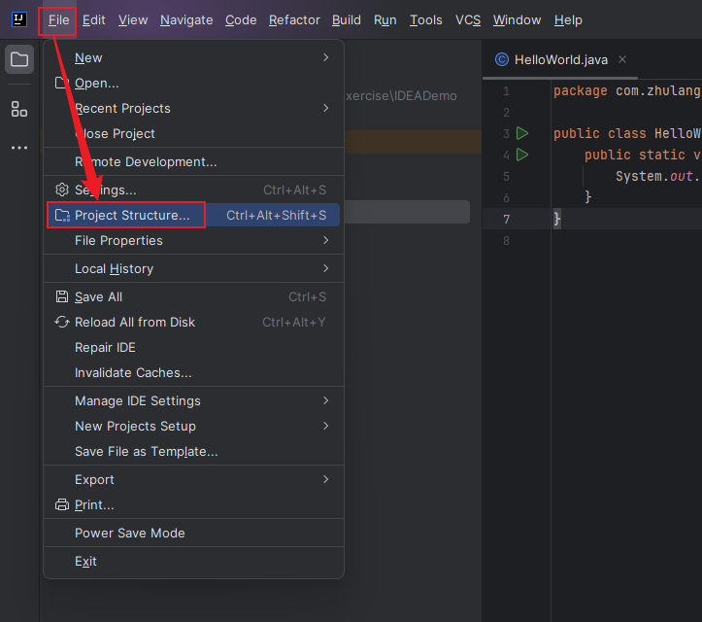Click the run gutter icon beside line 3
The height and width of the screenshot is (622, 702).
(522, 133)
